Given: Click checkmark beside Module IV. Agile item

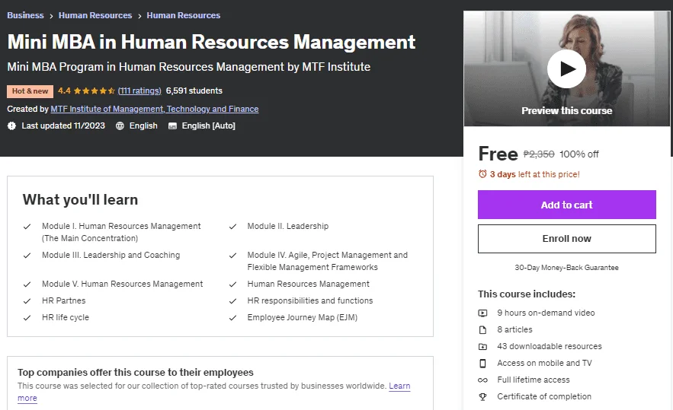Looking at the screenshot, I should 232,256.
